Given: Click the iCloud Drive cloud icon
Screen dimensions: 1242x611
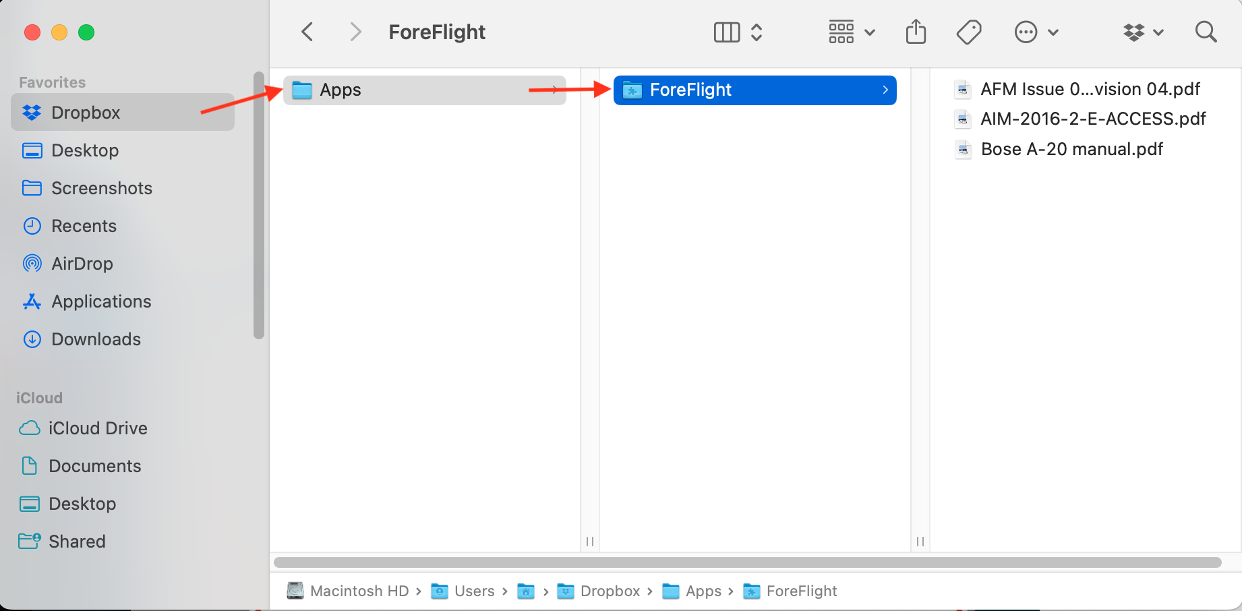Looking at the screenshot, I should 29,428.
